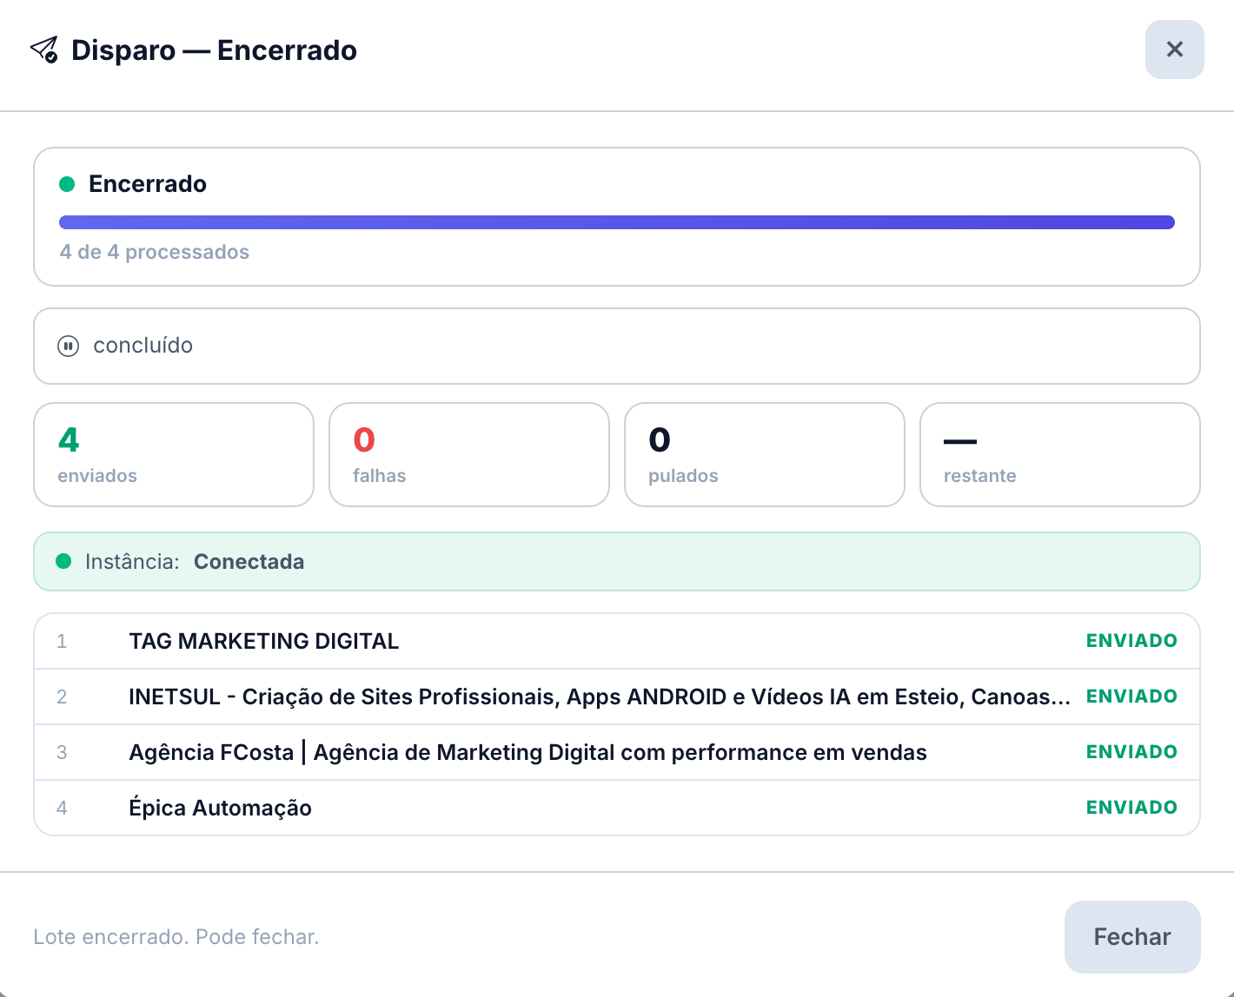Click ENVIADO status for Épica Automação
Viewport: 1234px width, 997px height.
pos(1131,808)
